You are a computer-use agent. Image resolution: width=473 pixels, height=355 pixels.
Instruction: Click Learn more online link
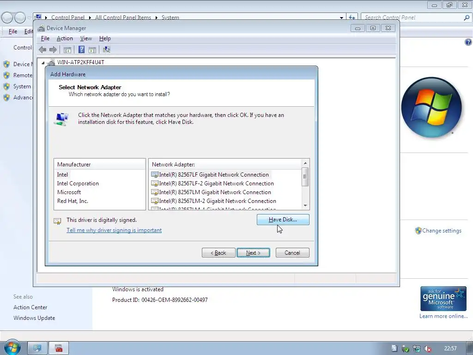[x=443, y=316]
